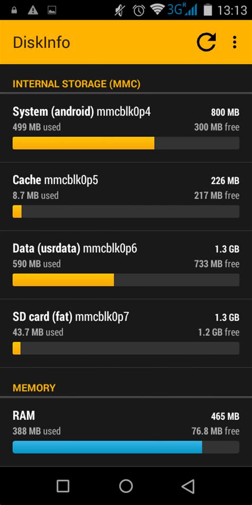This screenshot has width=252, height=505.
Task: Open recent apps with square button
Action: (x=63, y=486)
